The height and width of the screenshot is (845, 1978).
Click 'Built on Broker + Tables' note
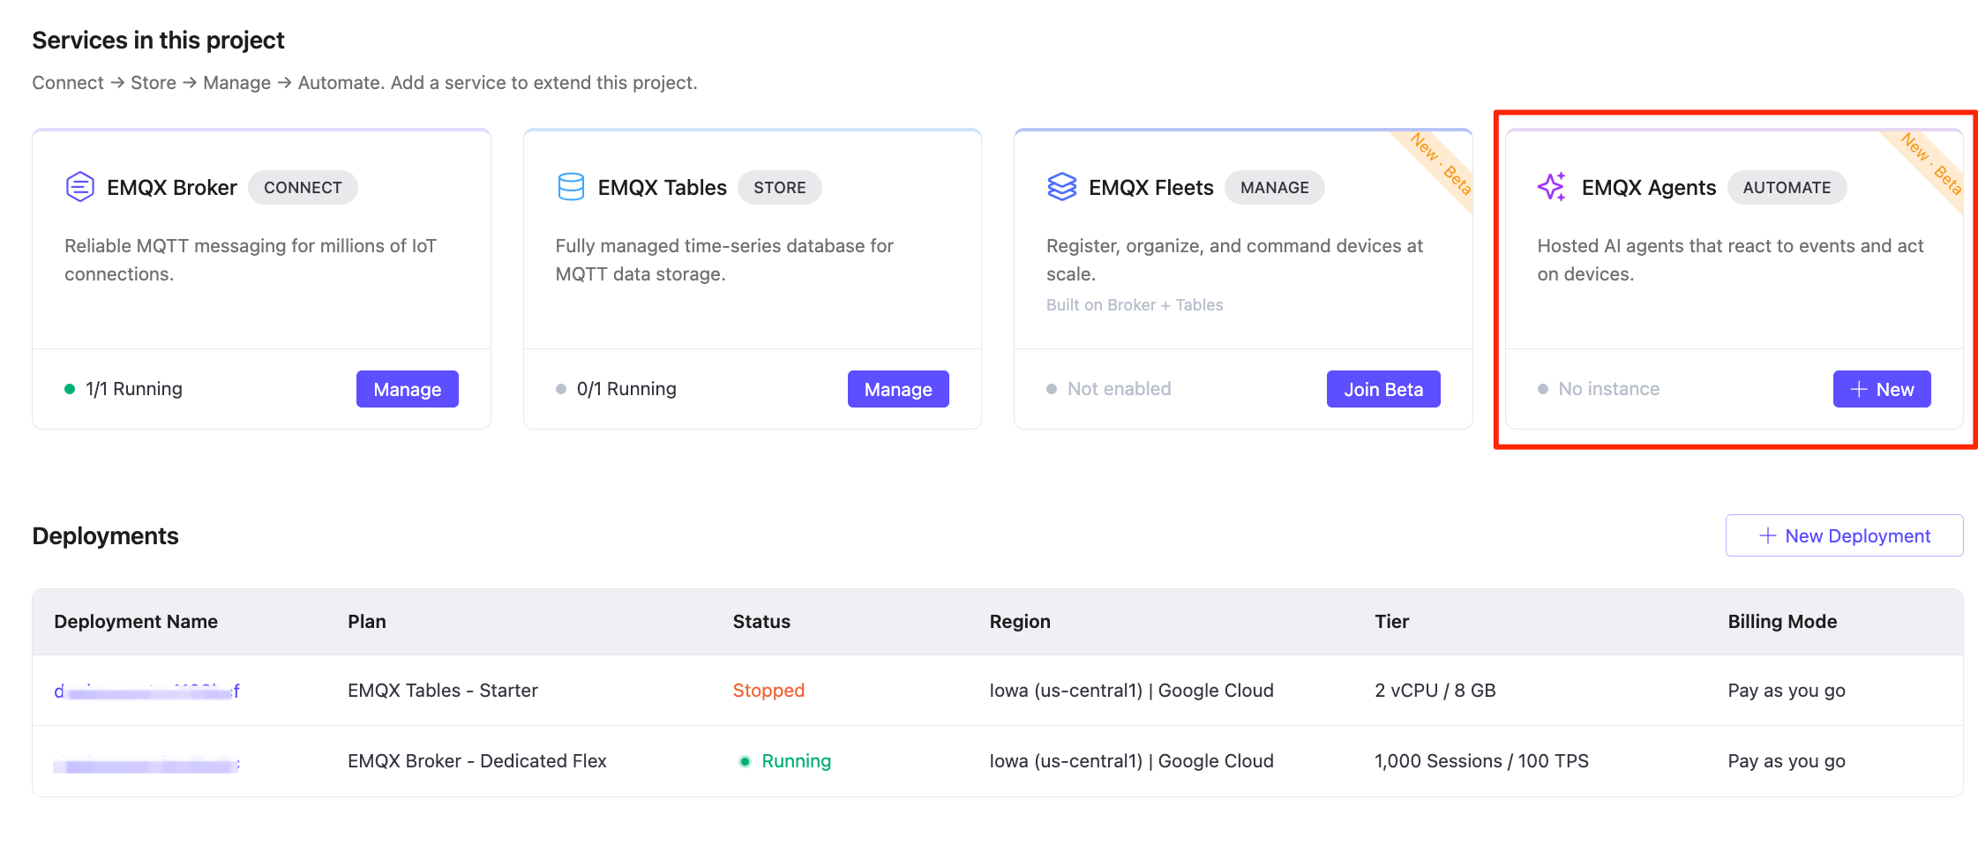[x=1135, y=304]
